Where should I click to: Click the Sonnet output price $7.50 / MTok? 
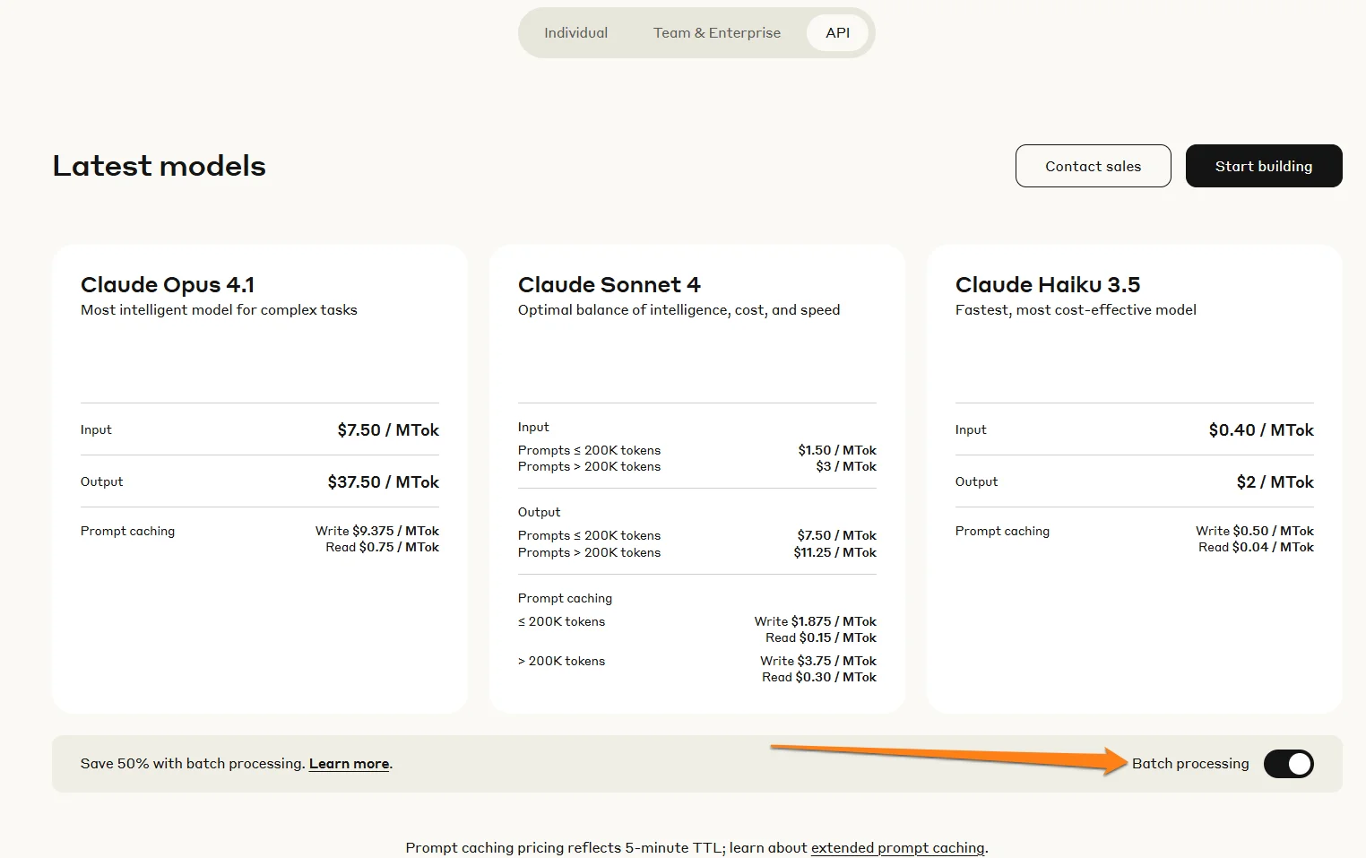click(x=837, y=535)
